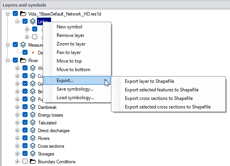The image size is (230, 166).
Task: Disable the Cross sections layer checkbox
Action: tap(25, 146)
